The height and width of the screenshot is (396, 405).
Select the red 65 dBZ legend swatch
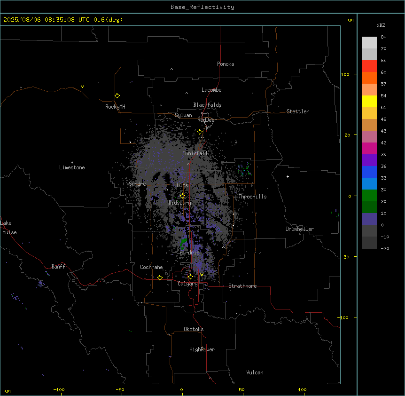[369, 66]
